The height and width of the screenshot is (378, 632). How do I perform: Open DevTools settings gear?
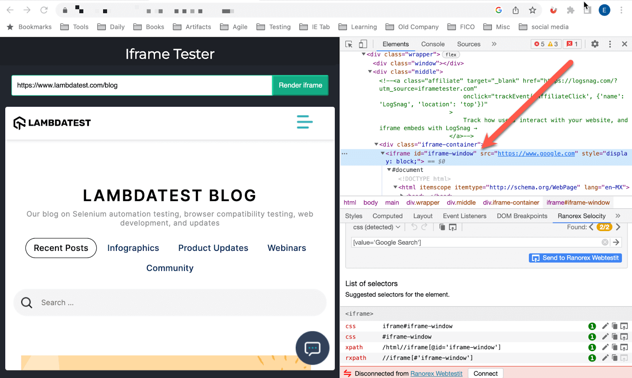click(595, 44)
